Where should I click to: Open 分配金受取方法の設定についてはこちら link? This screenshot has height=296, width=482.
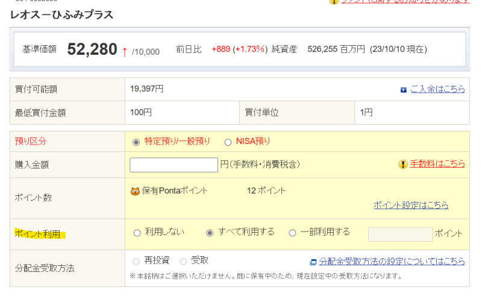click(392, 262)
